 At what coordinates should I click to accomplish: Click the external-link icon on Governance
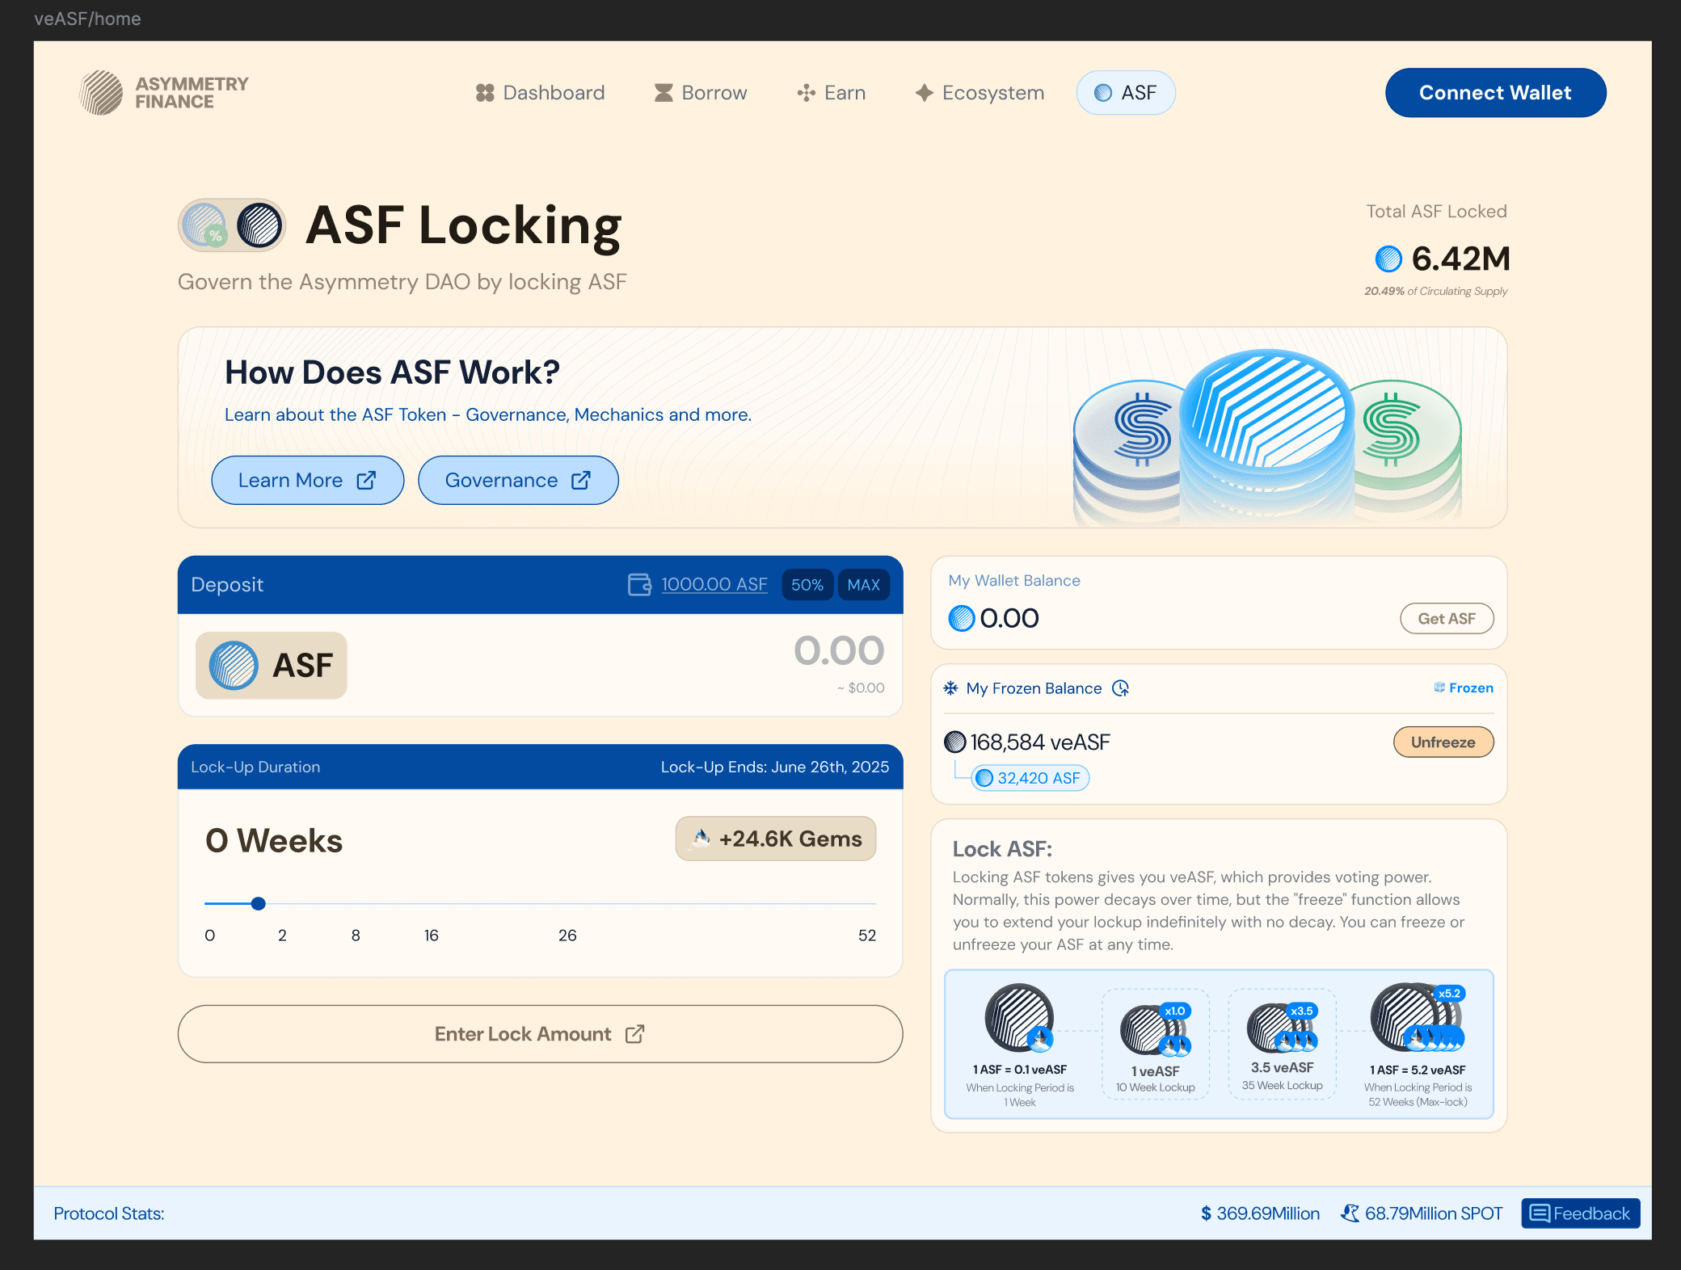coord(581,480)
